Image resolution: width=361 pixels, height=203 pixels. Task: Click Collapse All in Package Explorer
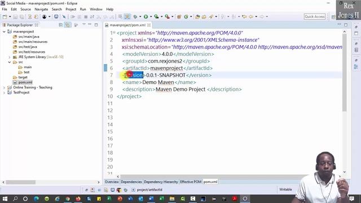pyautogui.click(x=60, y=25)
